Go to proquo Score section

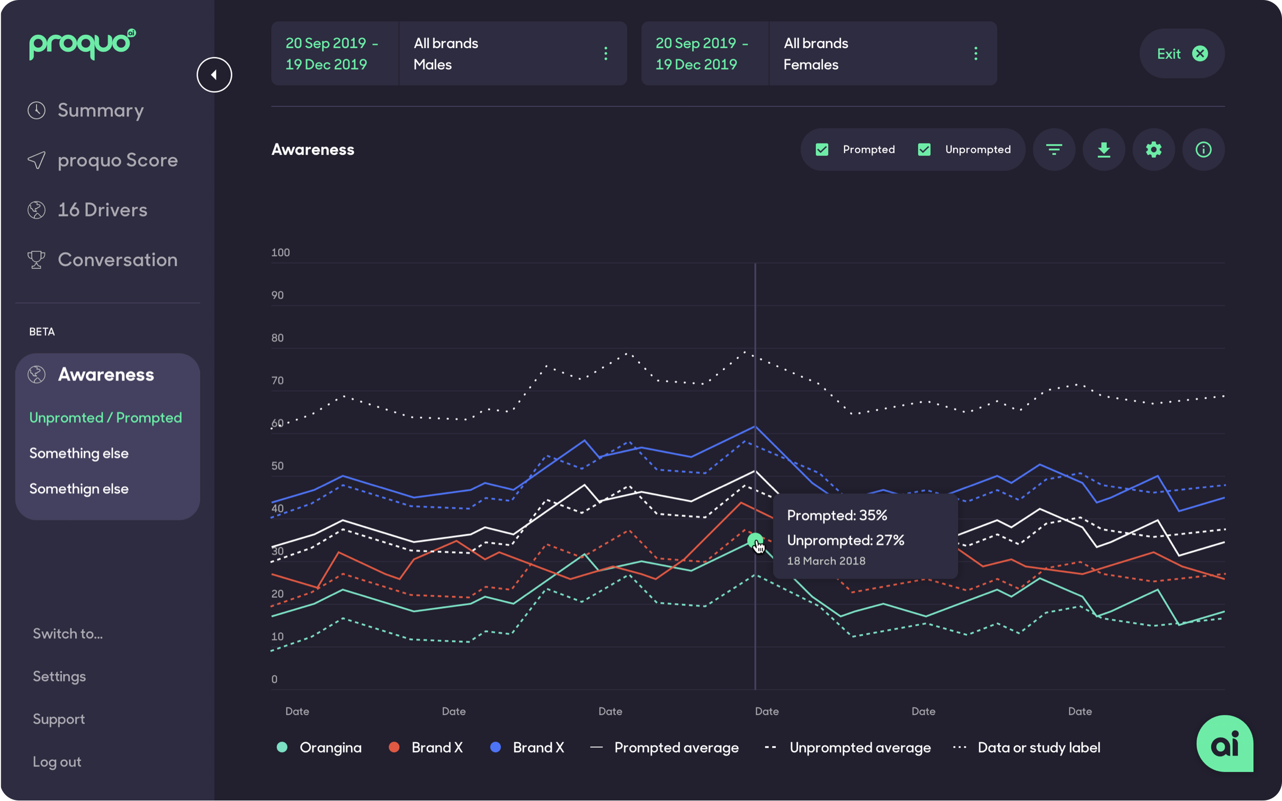tap(117, 160)
